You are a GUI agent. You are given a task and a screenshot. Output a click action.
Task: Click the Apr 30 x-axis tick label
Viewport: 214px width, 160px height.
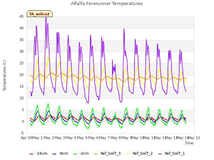26,138
